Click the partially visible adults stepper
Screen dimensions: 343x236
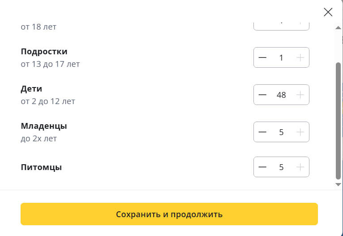tap(281, 25)
